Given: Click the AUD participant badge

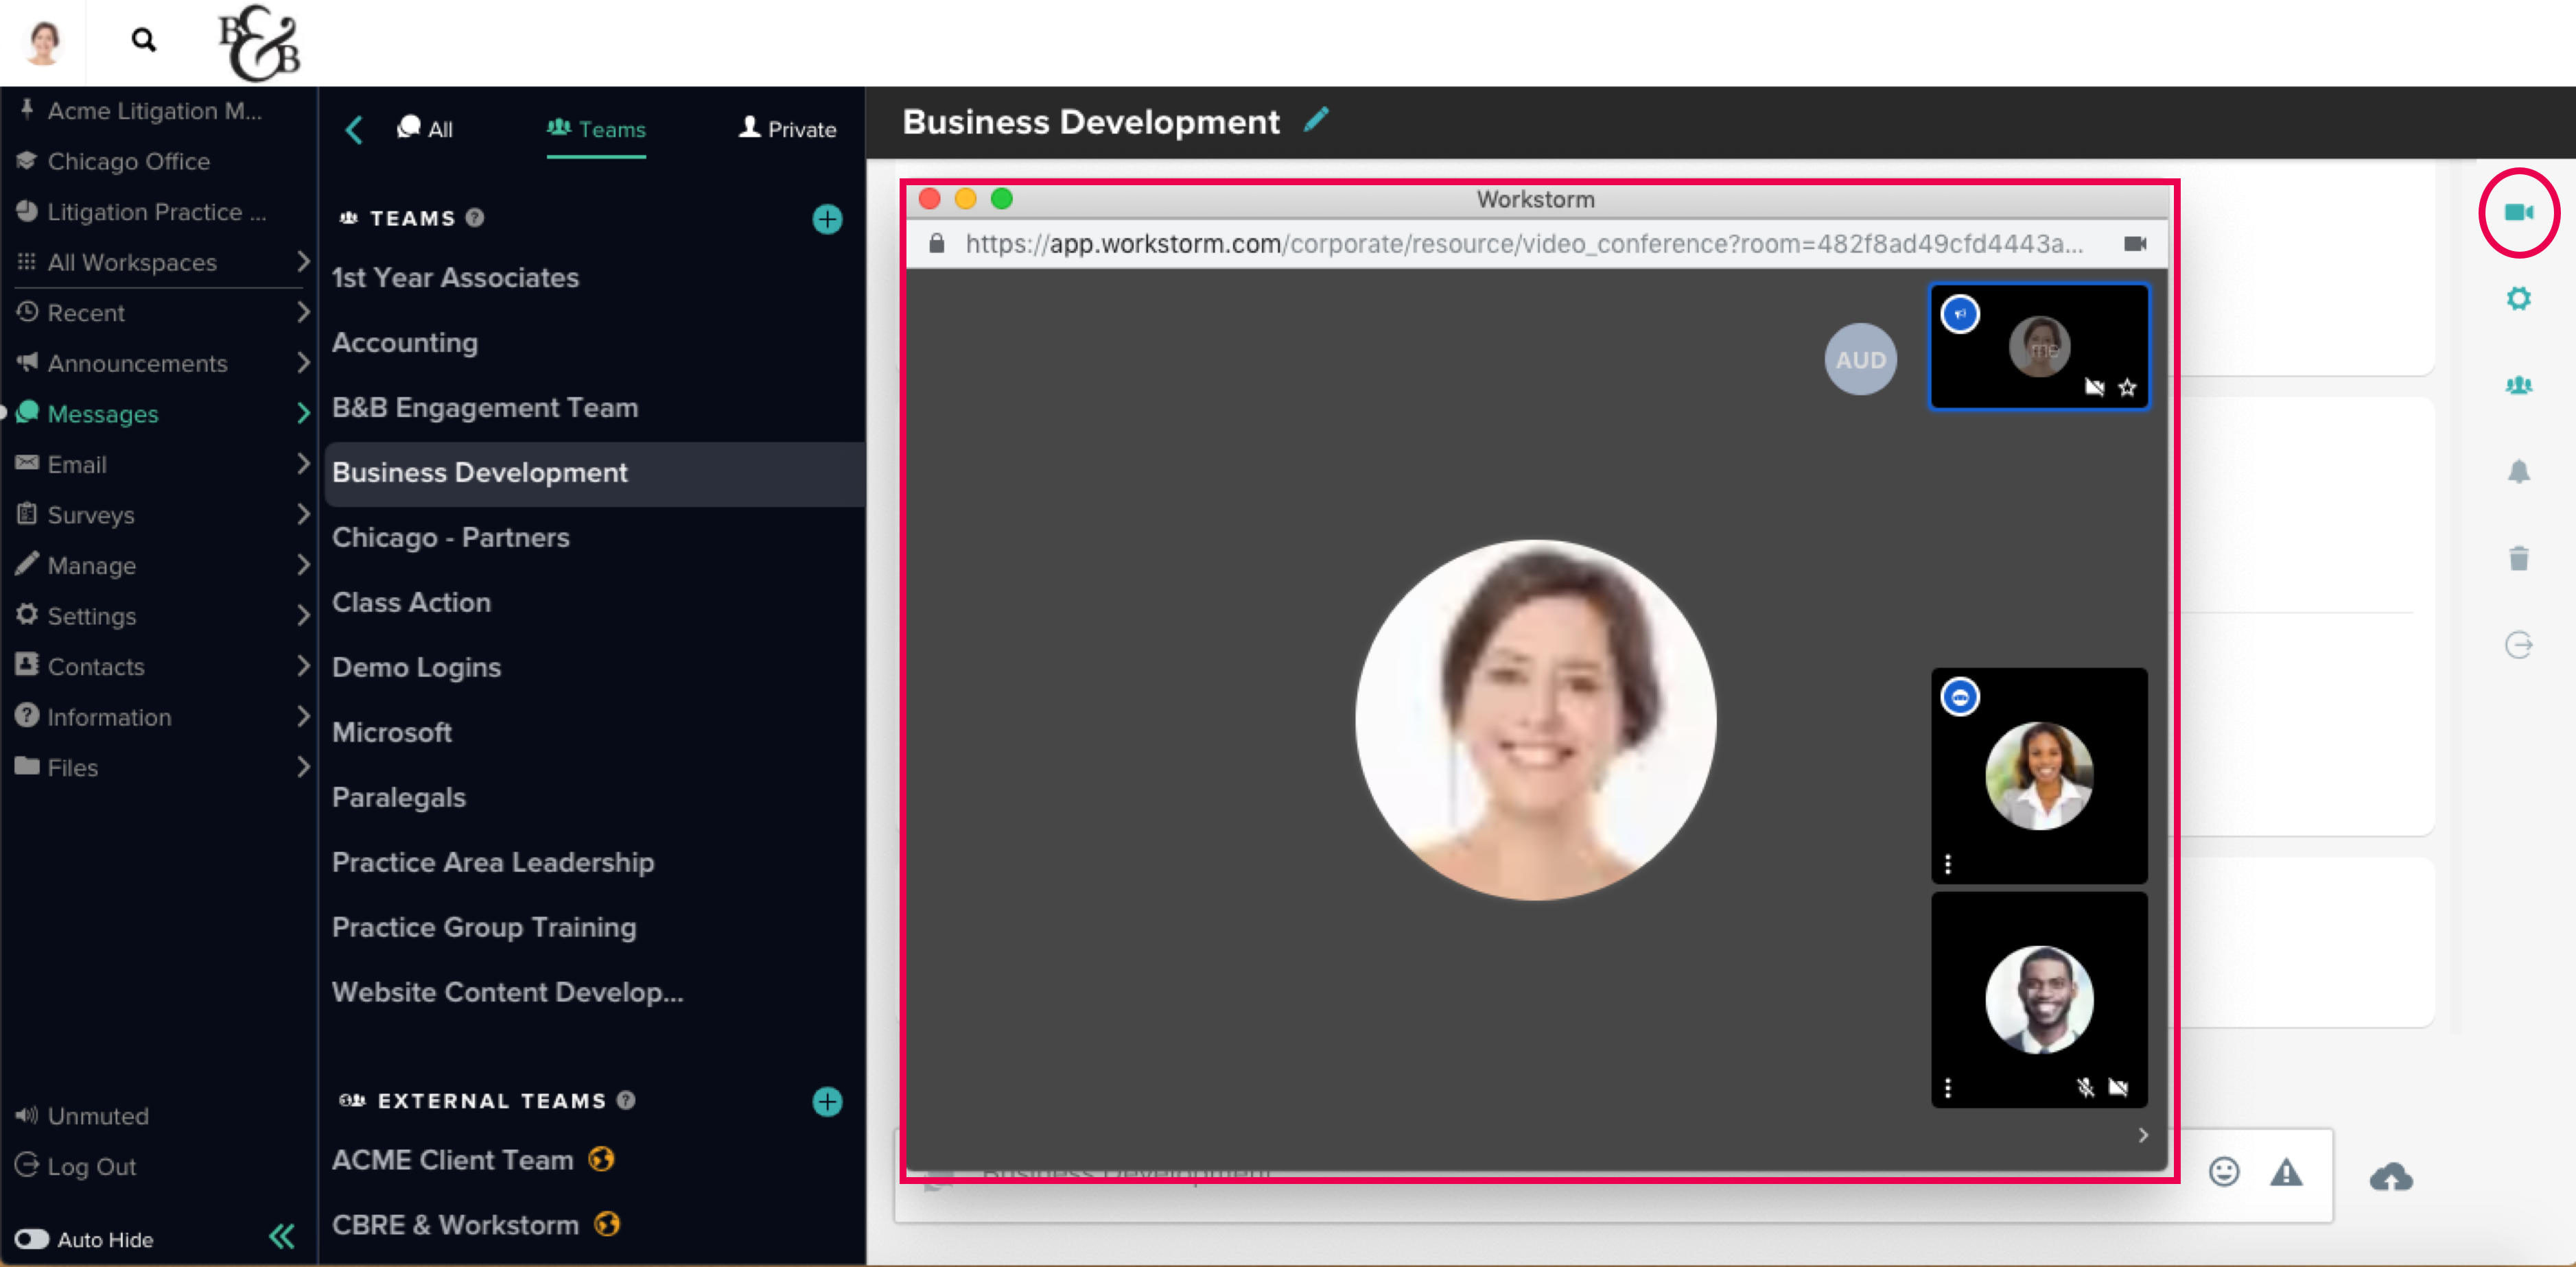Looking at the screenshot, I should click(1860, 359).
